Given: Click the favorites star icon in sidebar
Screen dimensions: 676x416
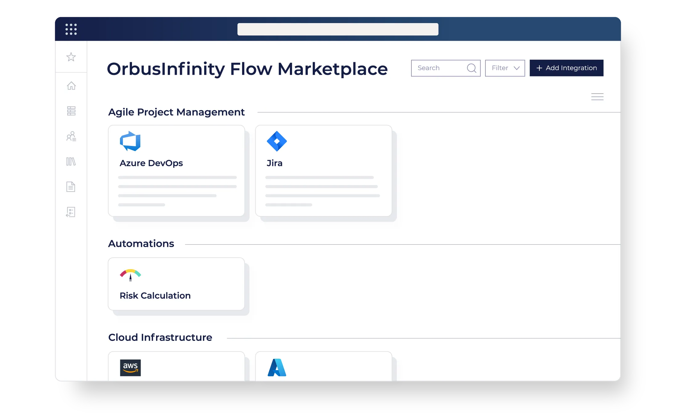Looking at the screenshot, I should (x=71, y=57).
